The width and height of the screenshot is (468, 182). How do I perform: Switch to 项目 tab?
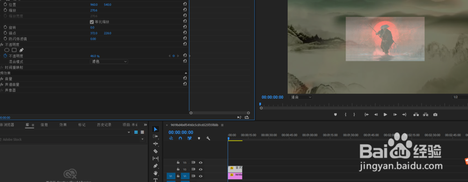tap(130, 125)
